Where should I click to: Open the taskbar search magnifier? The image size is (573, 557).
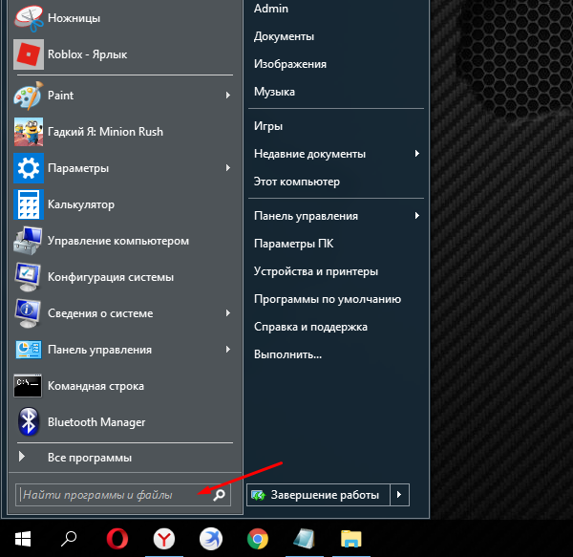pyautogui.click(x=69, y=539)
